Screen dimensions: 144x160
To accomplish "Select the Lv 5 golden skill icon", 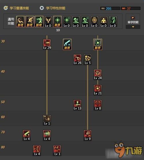I will (x=87, y=60).
